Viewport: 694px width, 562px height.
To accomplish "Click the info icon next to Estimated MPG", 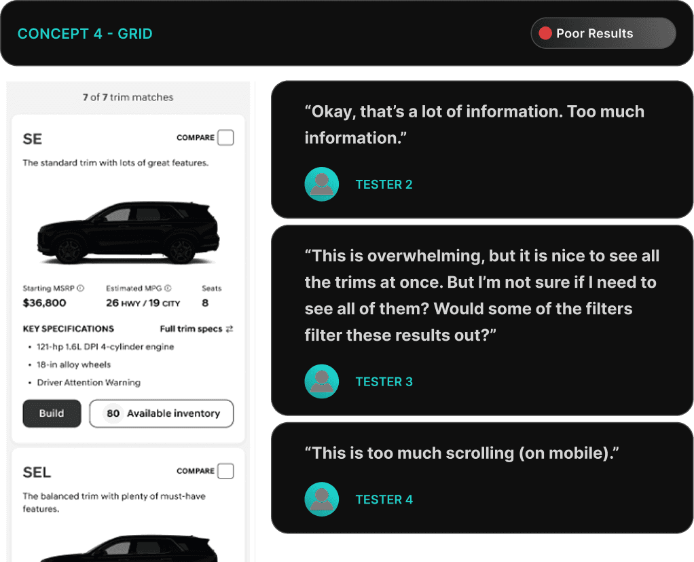I will coord(168,288).
